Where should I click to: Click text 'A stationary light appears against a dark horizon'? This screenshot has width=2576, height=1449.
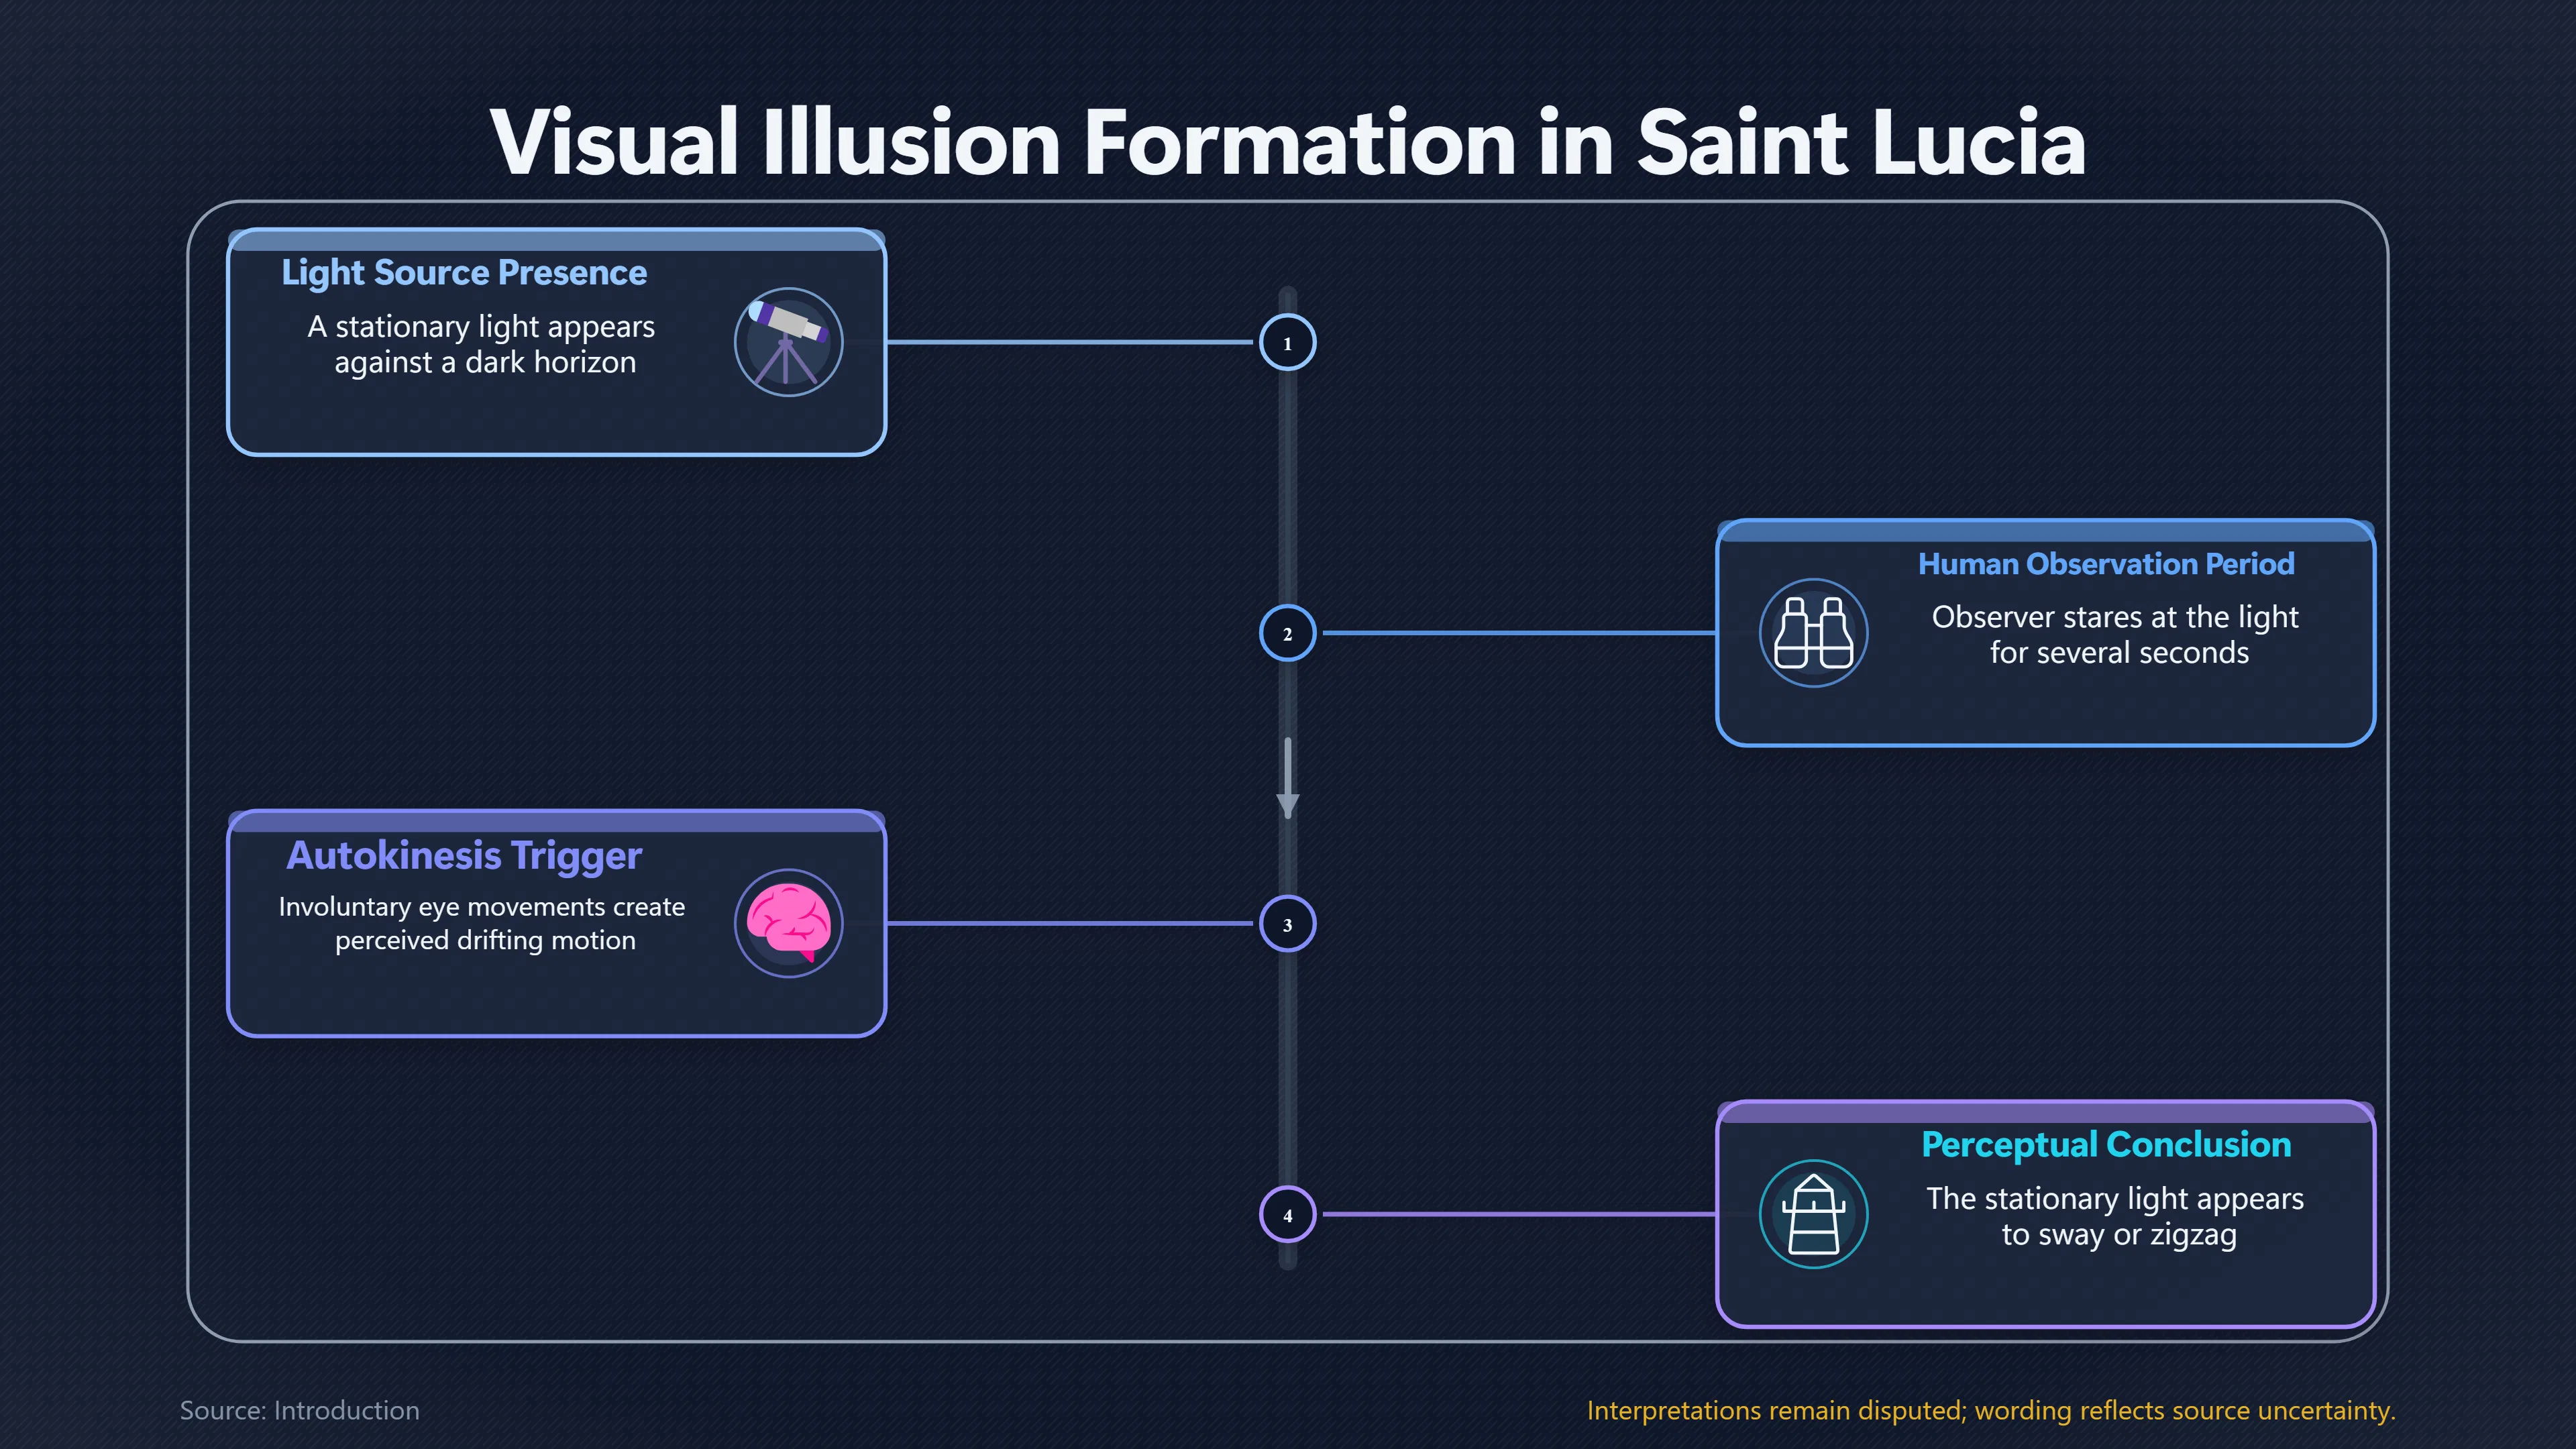pos(482,344)
